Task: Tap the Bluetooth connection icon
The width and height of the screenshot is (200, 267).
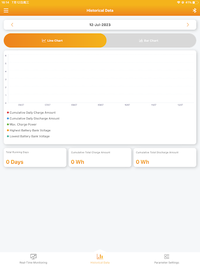Action: (194, 10)
